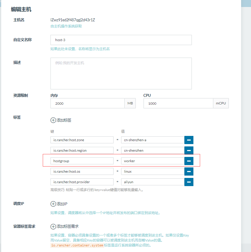Edit key field io.rancher.host.zone

82,140
